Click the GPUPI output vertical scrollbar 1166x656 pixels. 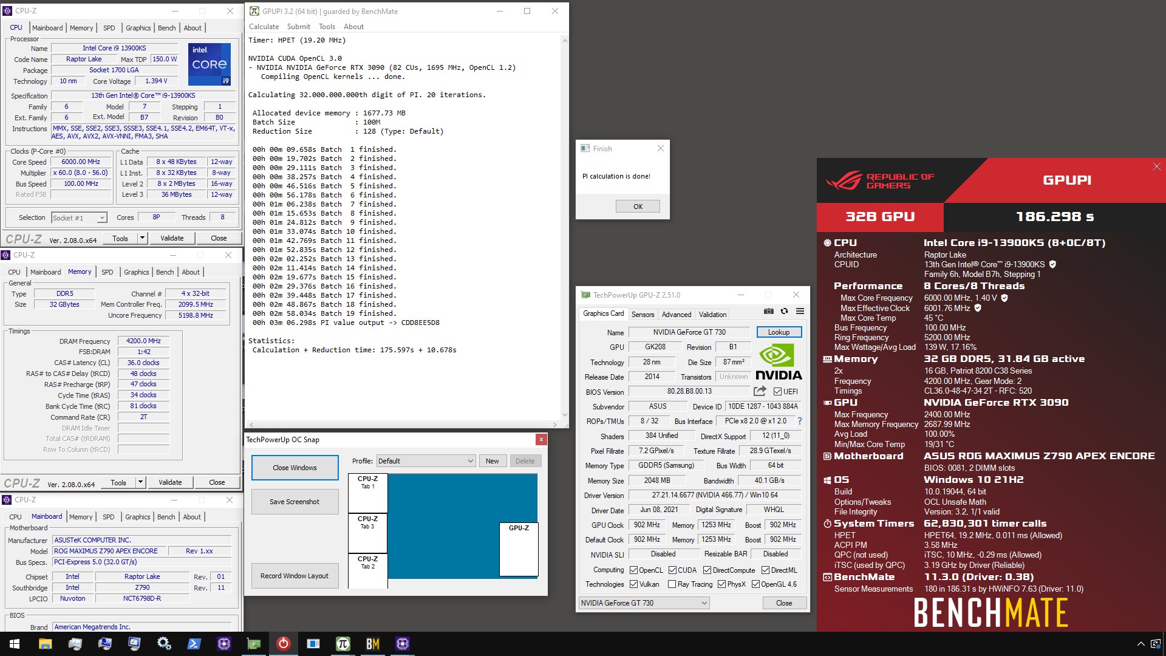point(564,228)
